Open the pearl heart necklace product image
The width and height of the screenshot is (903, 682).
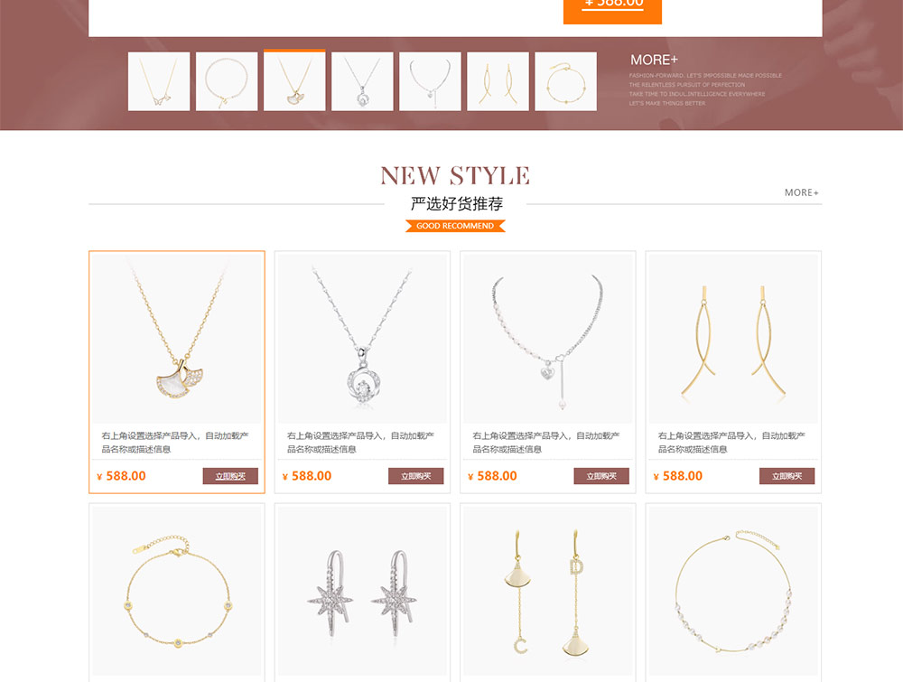(x=548, y=338)
